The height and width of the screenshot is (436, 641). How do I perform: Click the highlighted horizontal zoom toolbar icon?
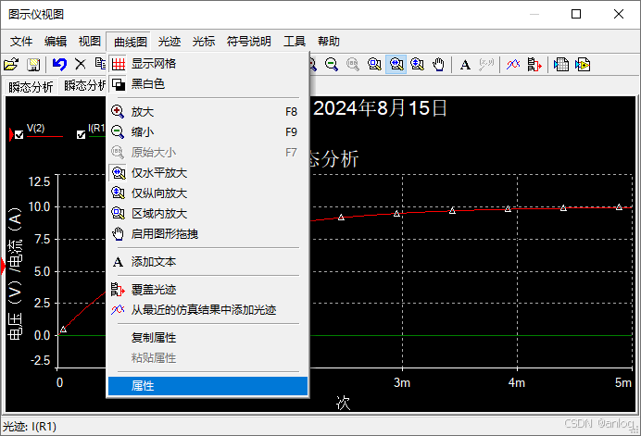point(396,65)
